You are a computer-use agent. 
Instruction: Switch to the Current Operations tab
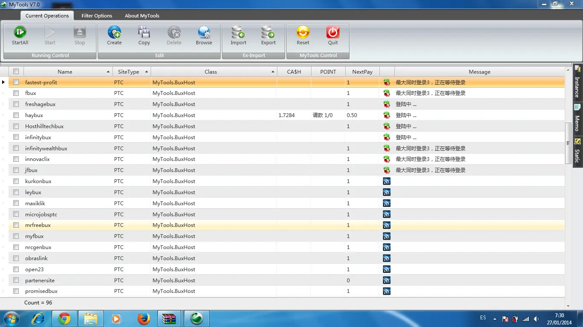point(47,16)
